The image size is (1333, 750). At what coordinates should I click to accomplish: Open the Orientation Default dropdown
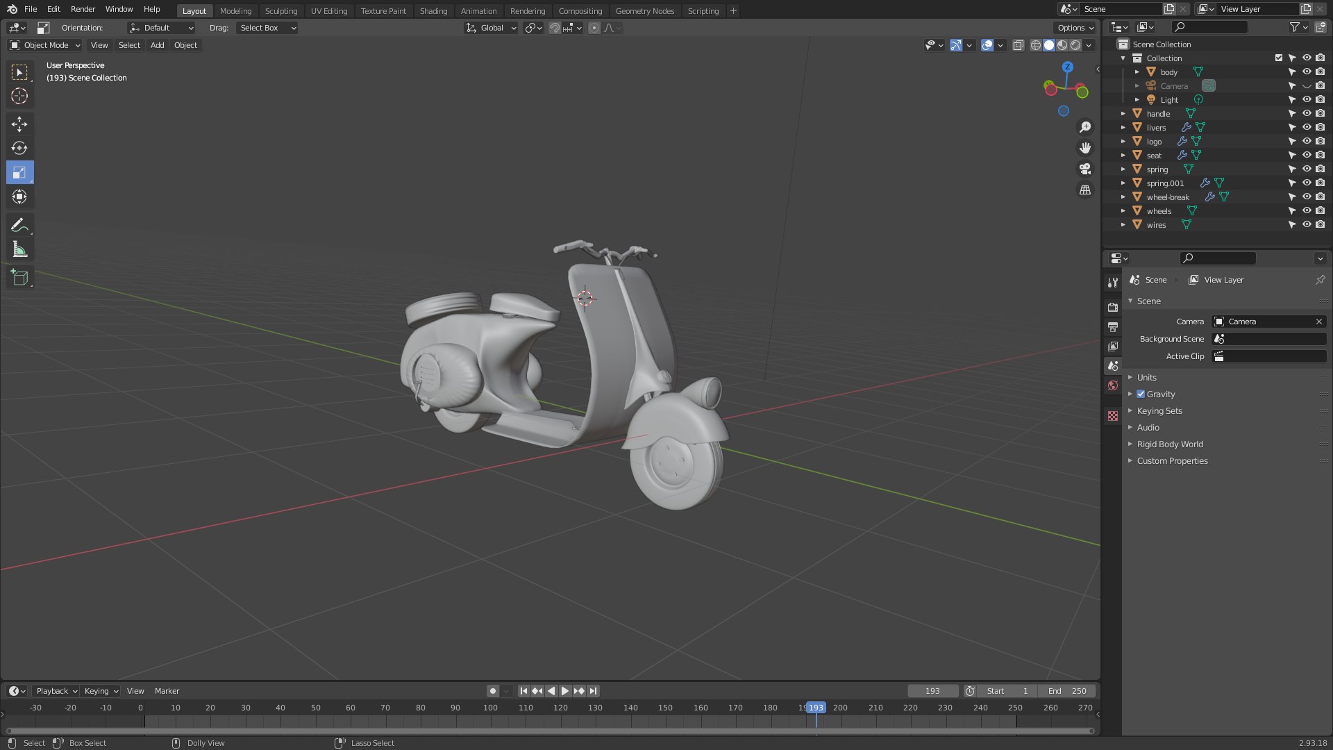coord(161,28)
